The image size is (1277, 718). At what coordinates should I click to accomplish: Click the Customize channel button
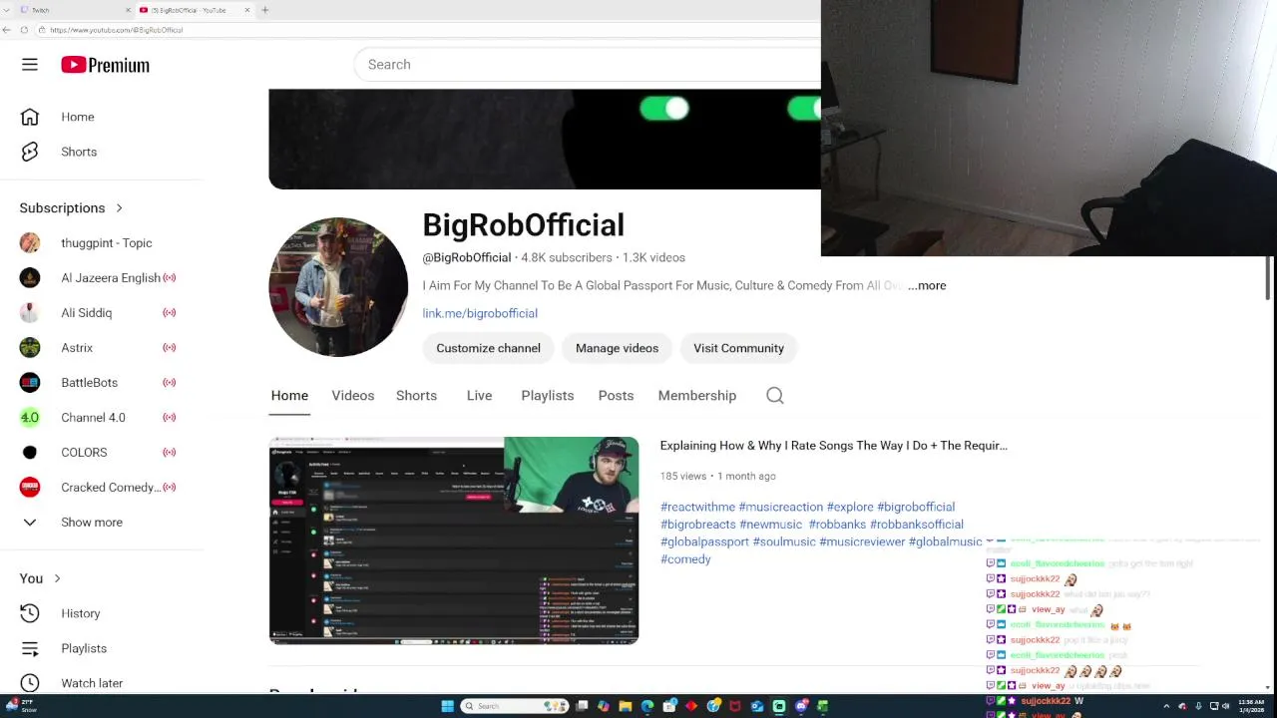[x=488, y=348]
